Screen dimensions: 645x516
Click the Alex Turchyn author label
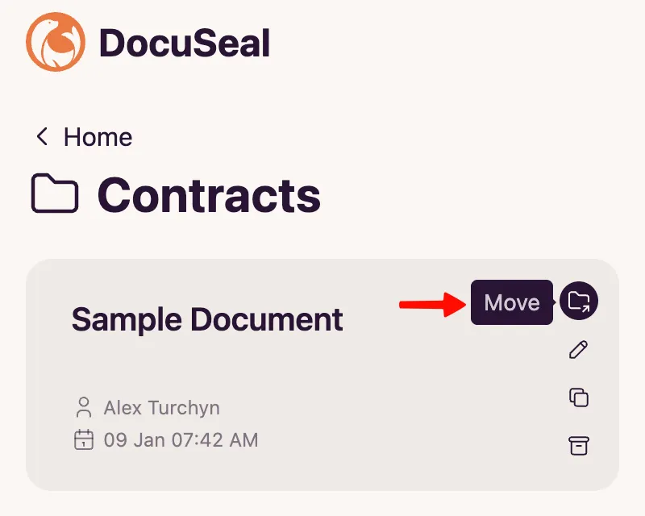162,408
